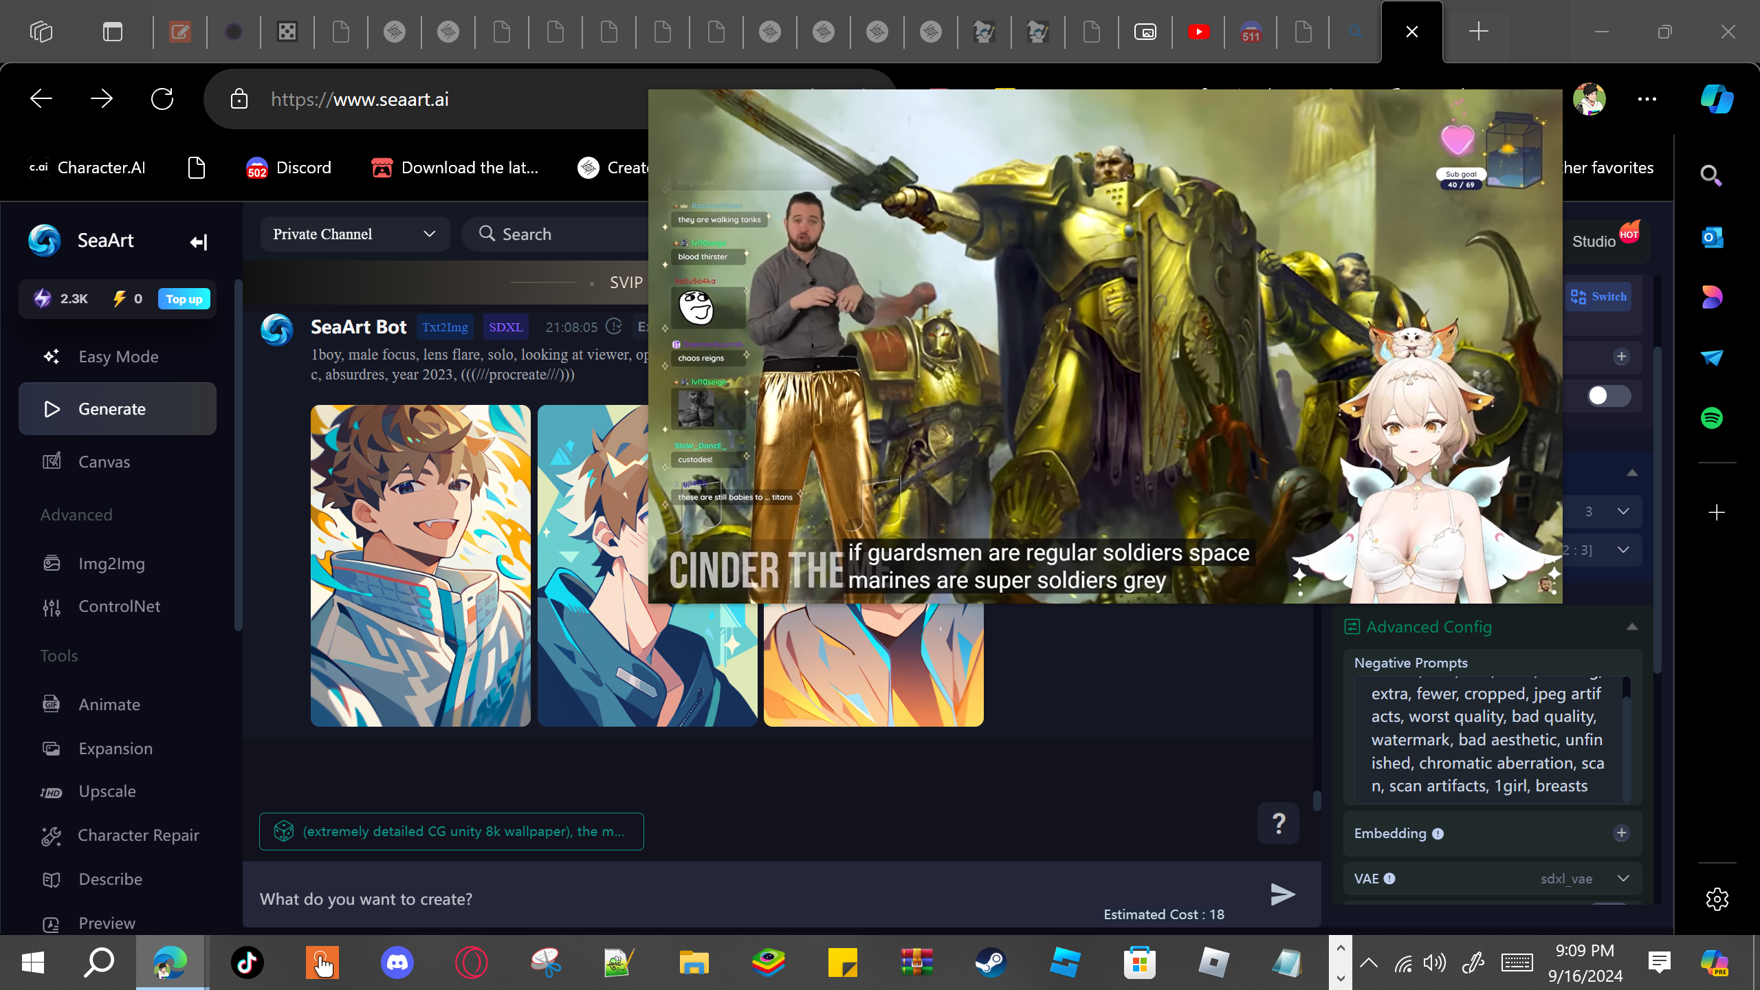Click the generation time clock icon
Screen dimensions: 1760x990
coord(614,327)
